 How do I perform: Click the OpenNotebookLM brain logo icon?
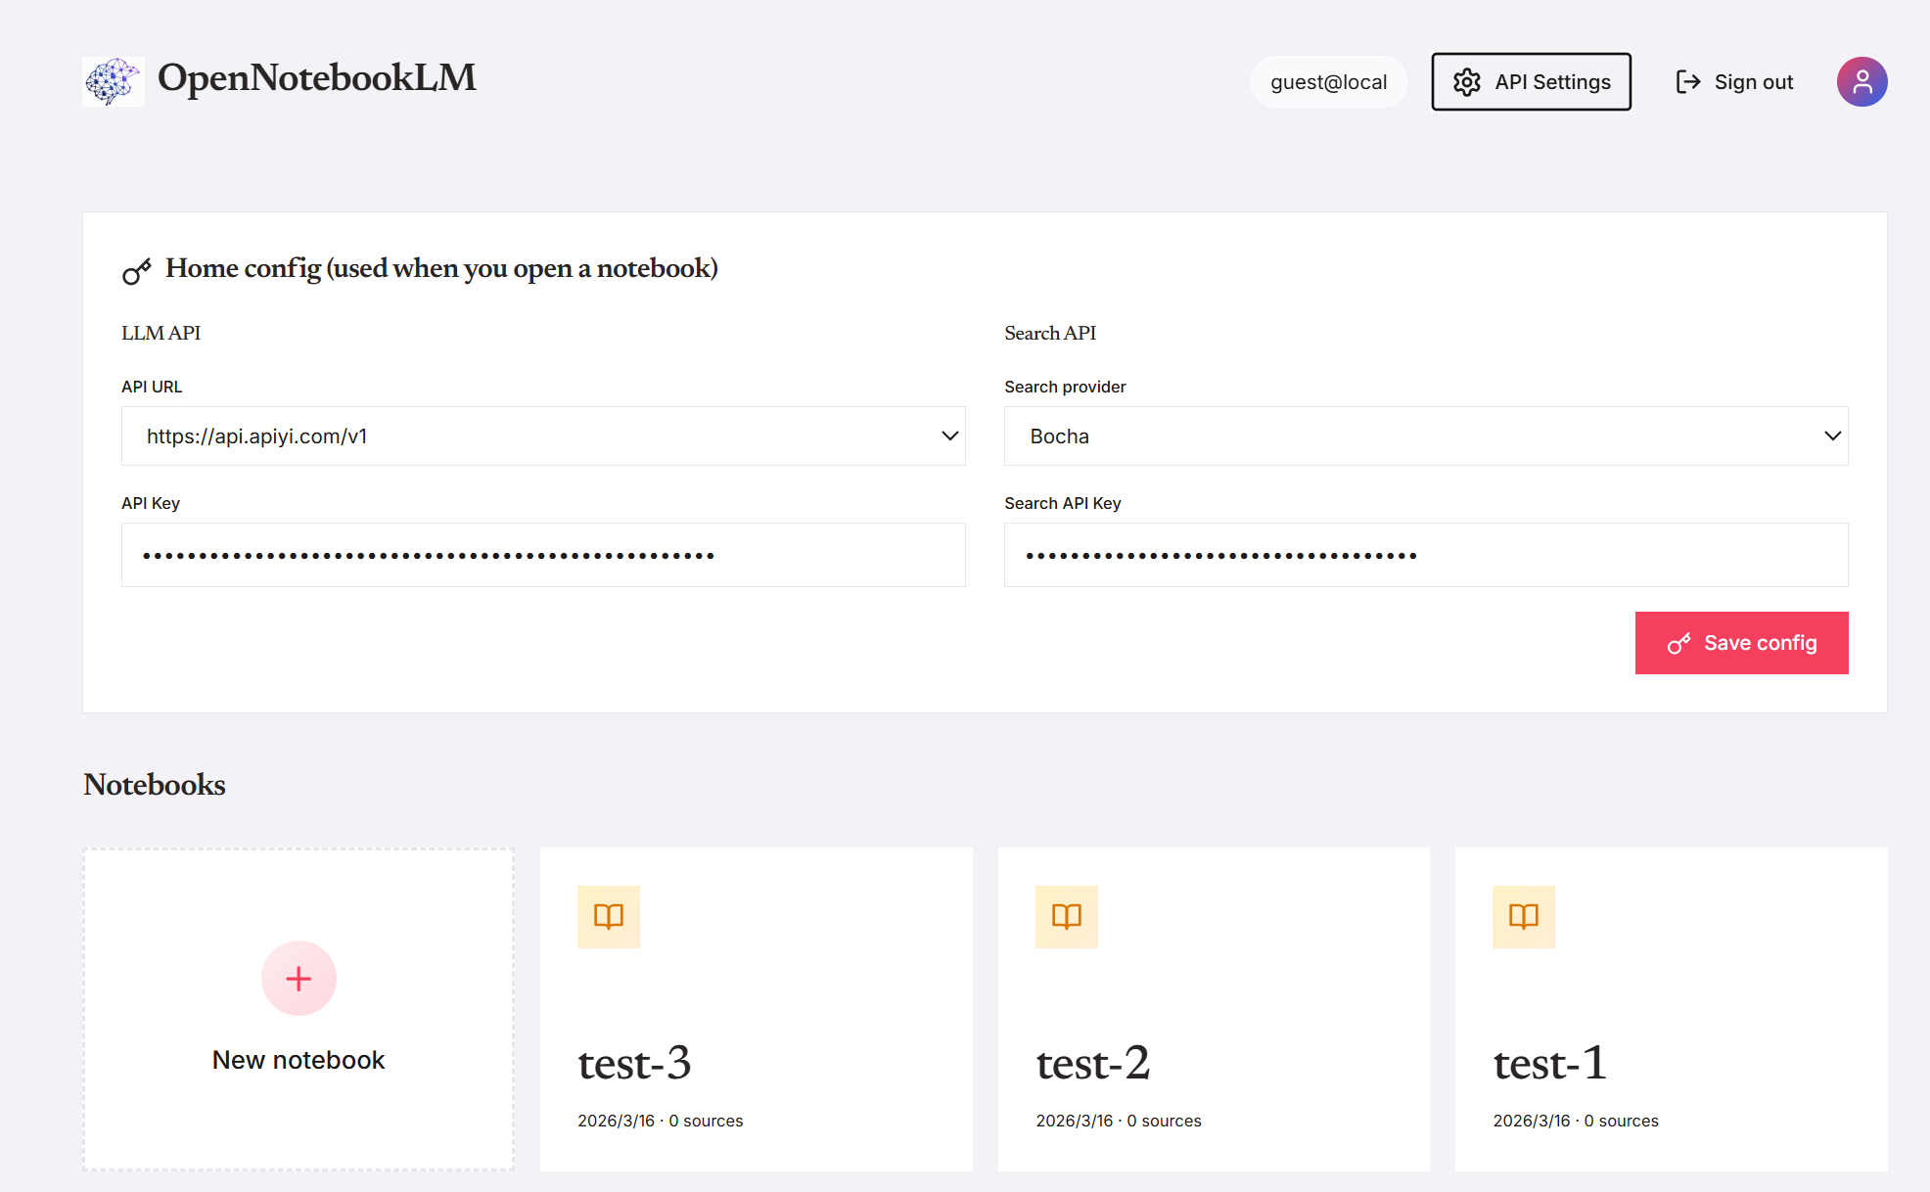click(x=114, y=81)
